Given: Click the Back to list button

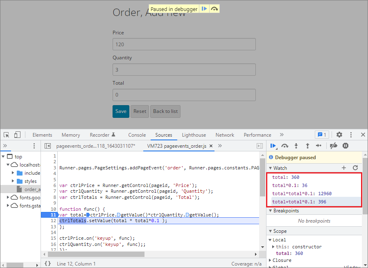Looking at the screenshot, I should pyautogui.click(x=165, y=111).
